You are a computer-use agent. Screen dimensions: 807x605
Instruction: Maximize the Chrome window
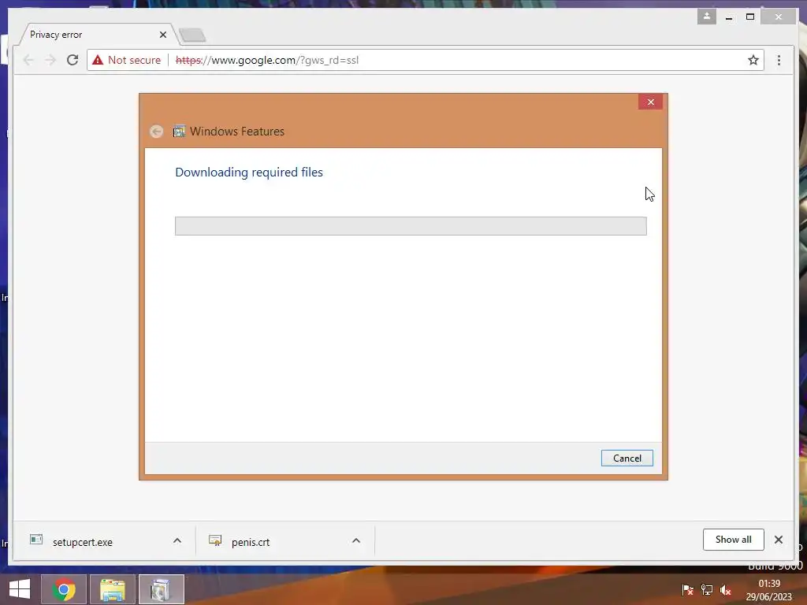750,17
